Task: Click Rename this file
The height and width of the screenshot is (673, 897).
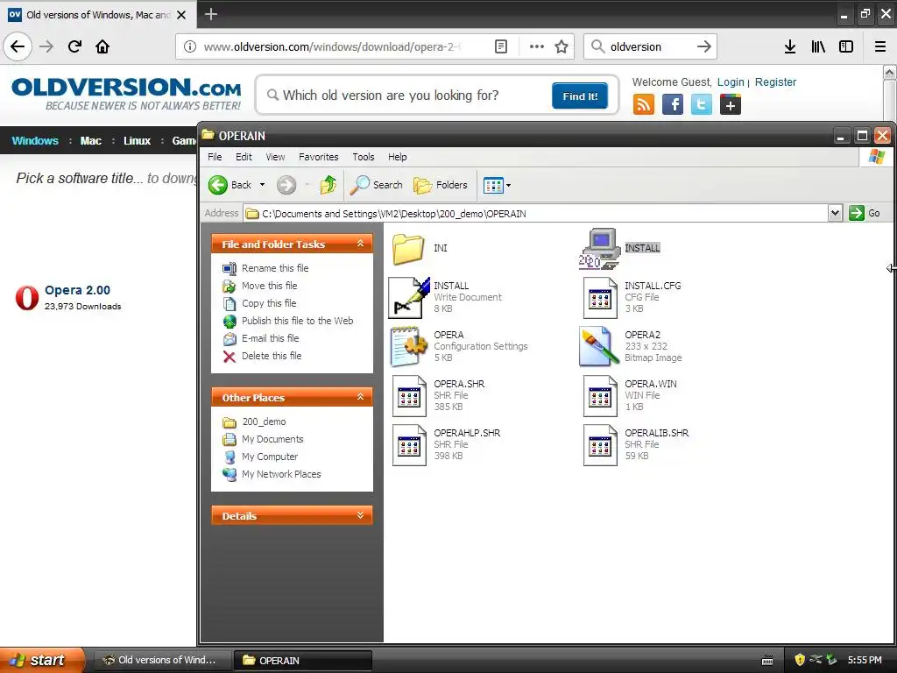Action: pyautogui.click(x=275, y=268)
